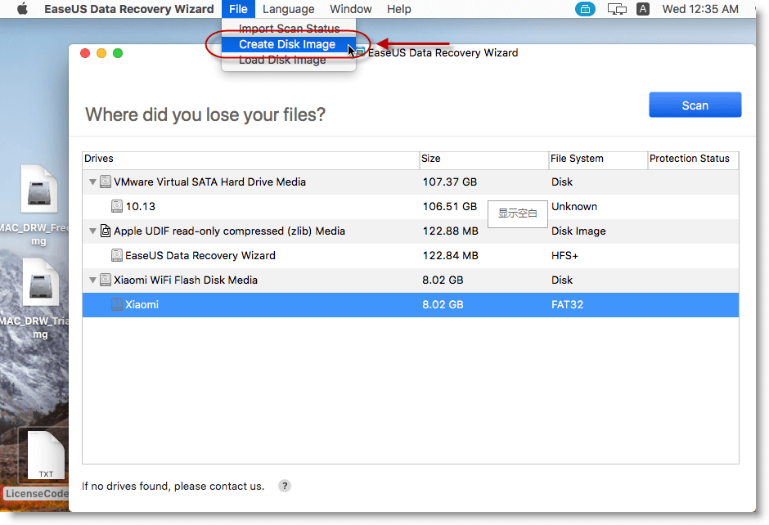Open the display mirroring menu bar icon

point(617,9)
